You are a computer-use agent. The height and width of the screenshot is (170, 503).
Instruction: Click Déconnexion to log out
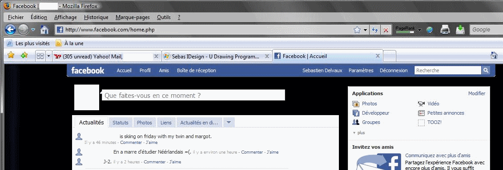[x=394, y=70]
